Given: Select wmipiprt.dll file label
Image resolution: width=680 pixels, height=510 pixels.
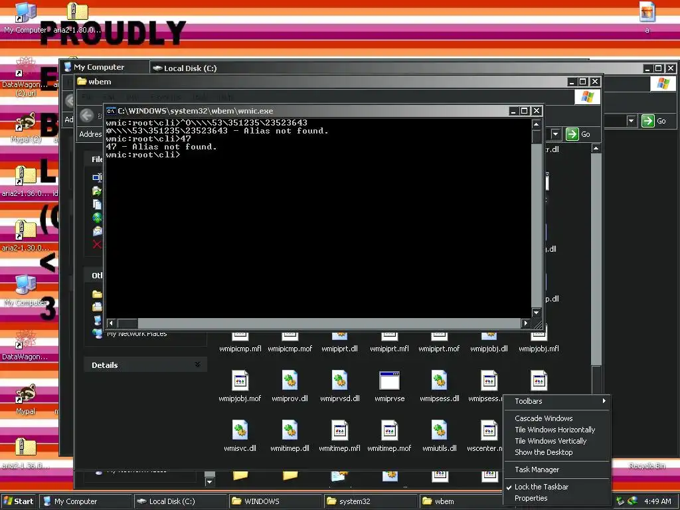Looking at the screenshot, I should [339, 349].
